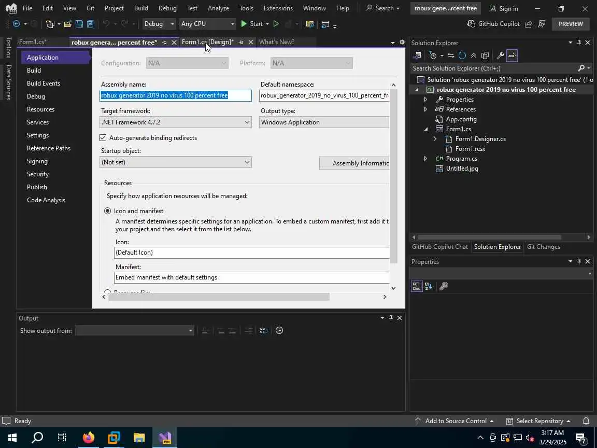The image size is (597, 448).
Task: Collapse the Form1.cs tree node
Action: pyautogui.click(x=425, y=129)
